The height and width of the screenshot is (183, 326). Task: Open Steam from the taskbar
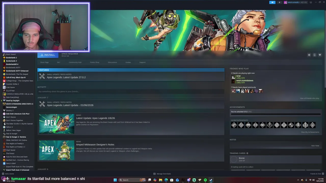(x=211, y=180)
